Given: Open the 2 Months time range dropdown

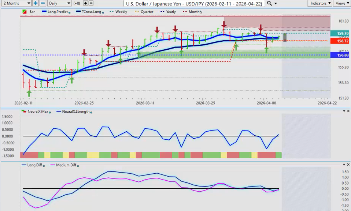Looking at the screenshot, I should [x=16, y=3].
